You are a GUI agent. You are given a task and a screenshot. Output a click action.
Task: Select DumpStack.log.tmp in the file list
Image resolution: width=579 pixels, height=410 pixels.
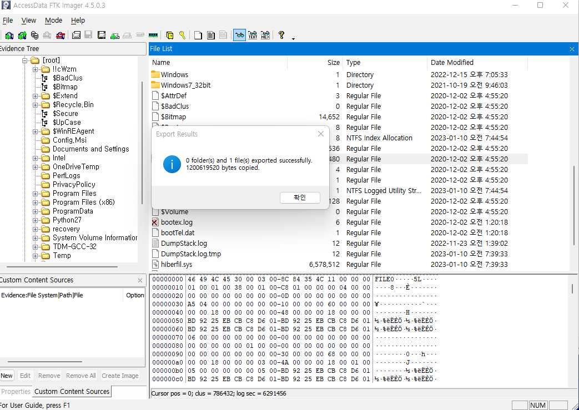191,254
